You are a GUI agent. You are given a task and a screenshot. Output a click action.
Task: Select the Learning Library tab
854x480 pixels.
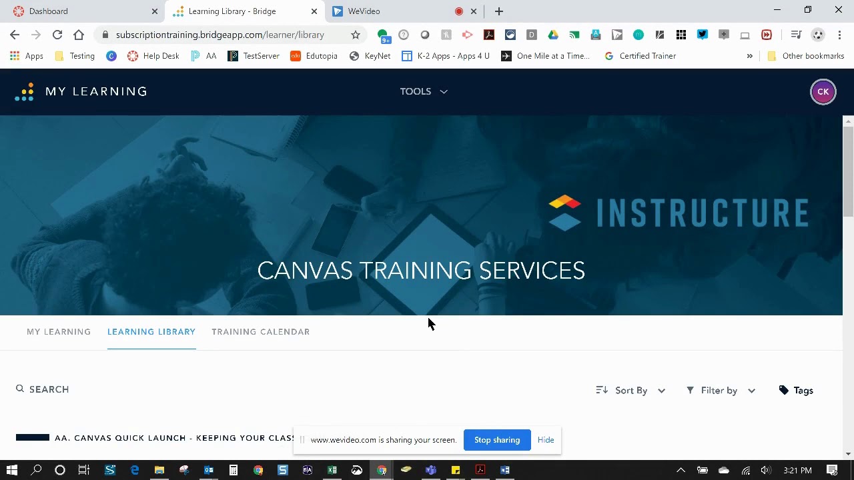pos(151,331)
